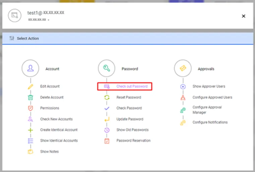Screen dimensions: 255x172
Task: Click the target icon for Show Approver Users
Action: (183, 87)
